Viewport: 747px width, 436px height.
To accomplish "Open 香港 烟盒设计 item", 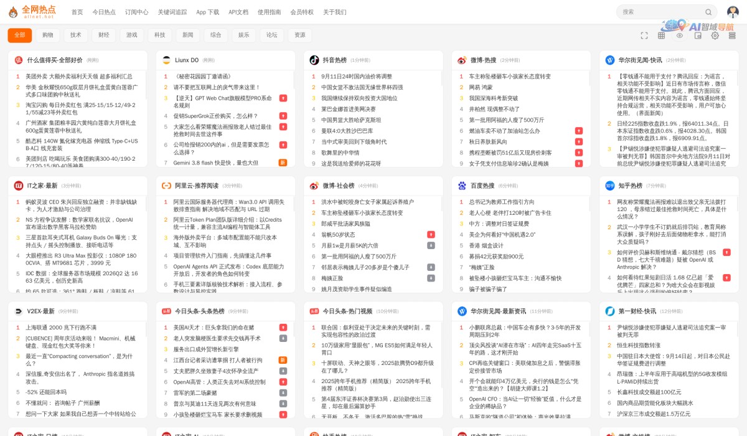I will [x=487, y=245].
